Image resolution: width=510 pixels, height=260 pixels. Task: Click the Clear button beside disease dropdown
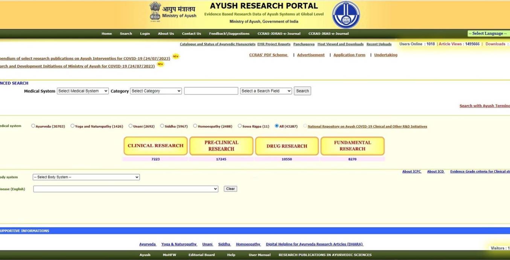pyautogui.click(x=230, y=189)
